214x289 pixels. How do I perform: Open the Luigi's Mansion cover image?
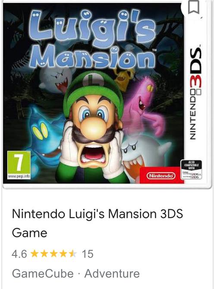click(107, 93)
